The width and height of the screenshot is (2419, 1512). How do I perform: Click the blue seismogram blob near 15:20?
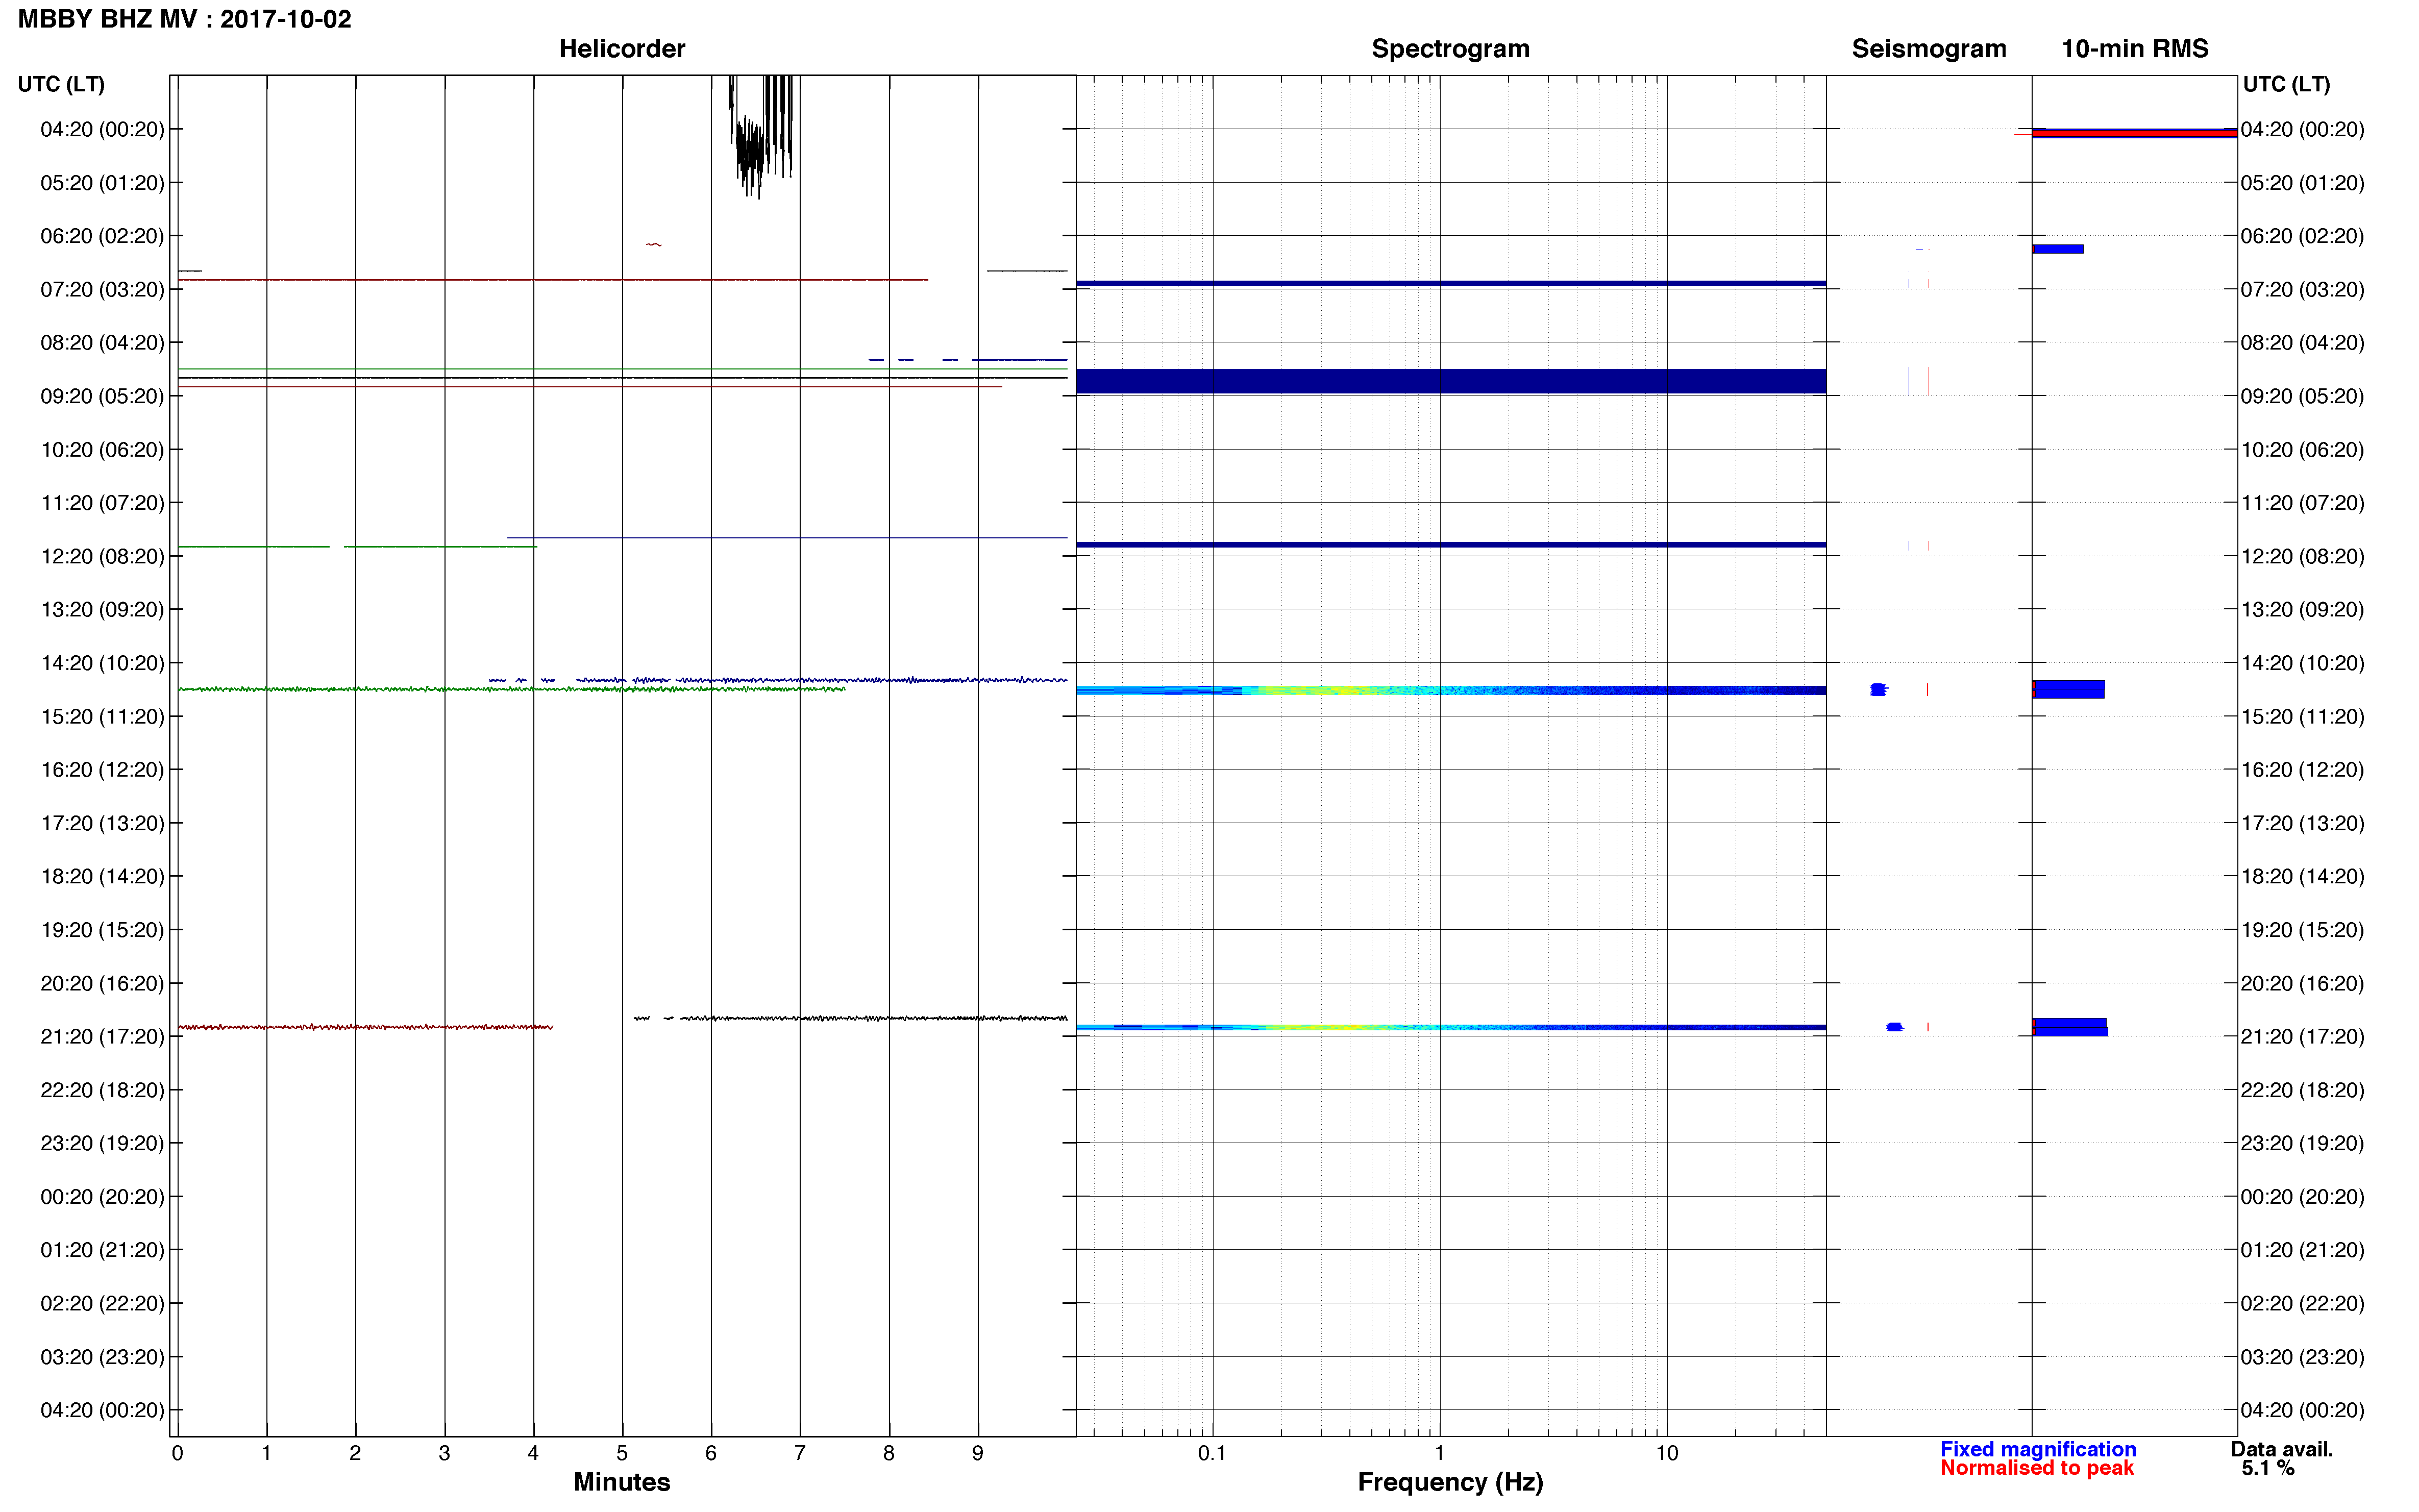click(x=1878, y=689)
